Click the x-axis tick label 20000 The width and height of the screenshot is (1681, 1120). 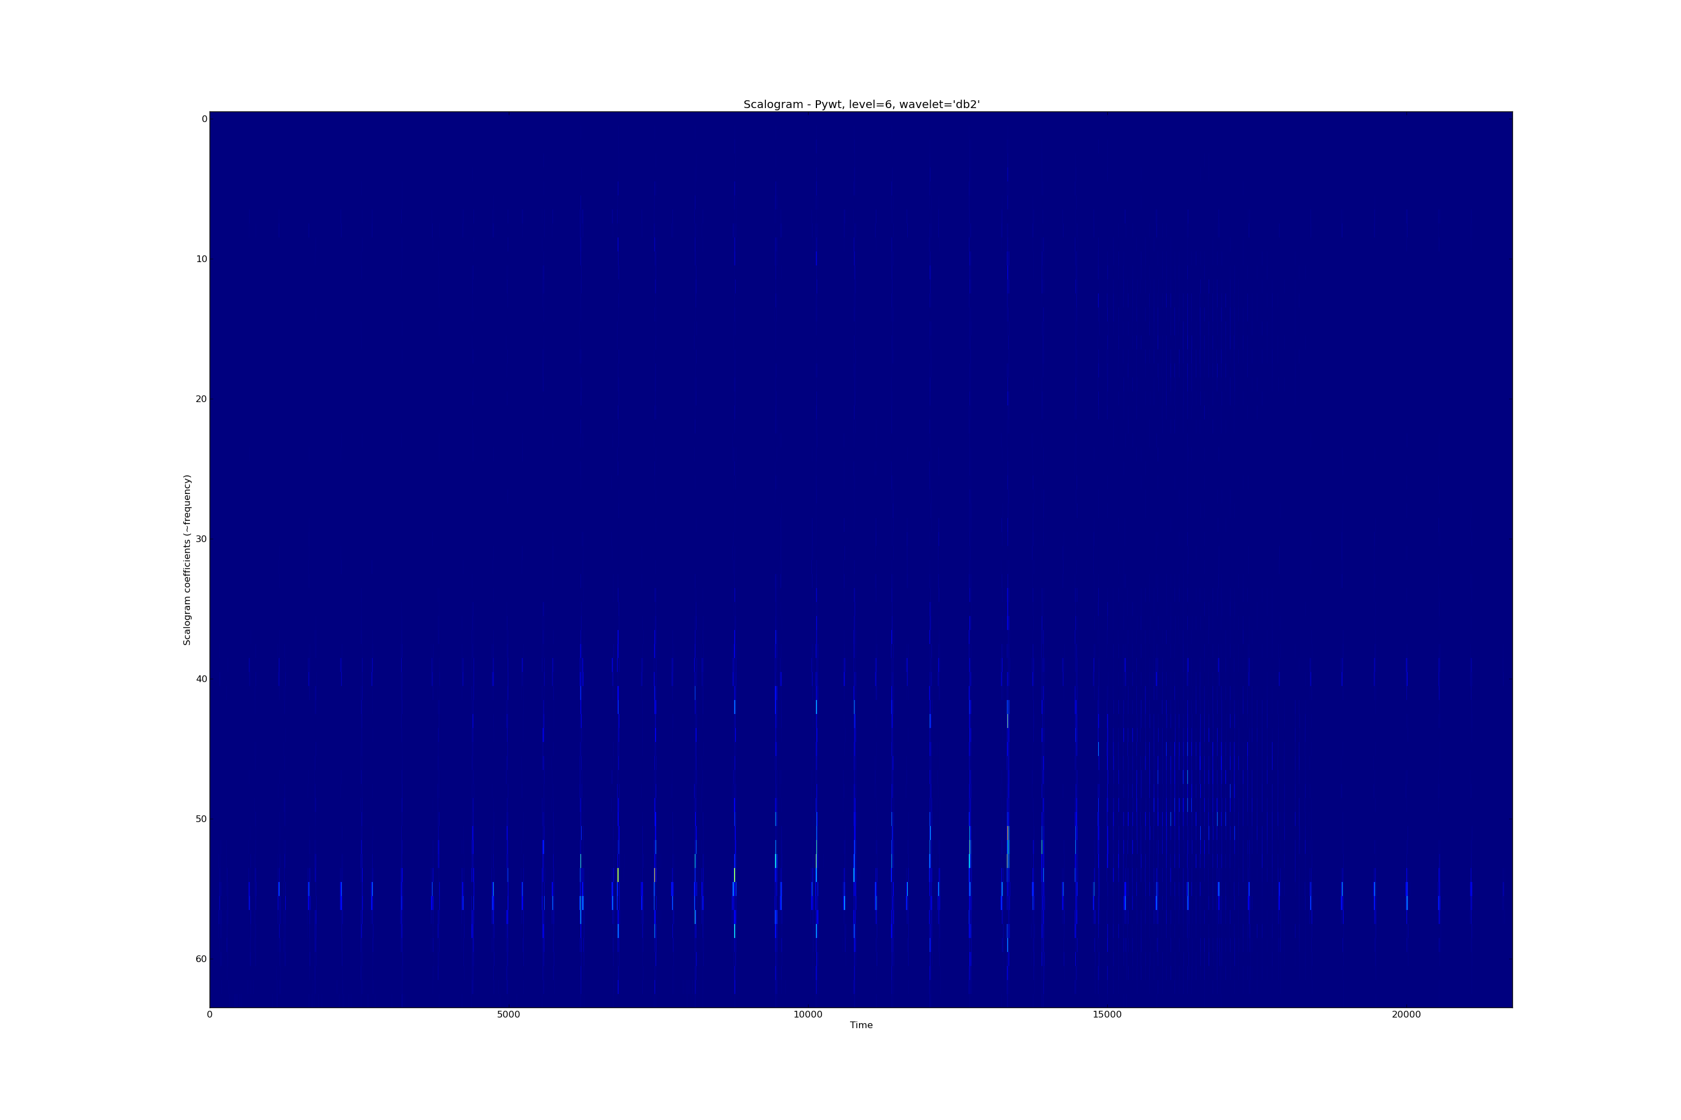(x=1406, y=1014)
